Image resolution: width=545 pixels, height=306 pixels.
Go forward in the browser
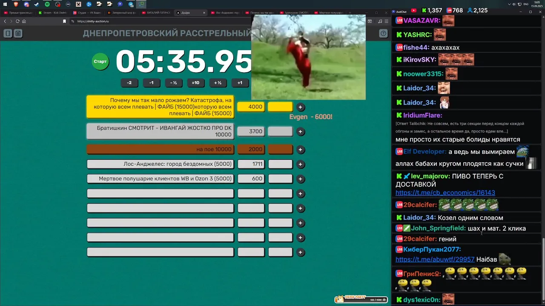point(11,21)
